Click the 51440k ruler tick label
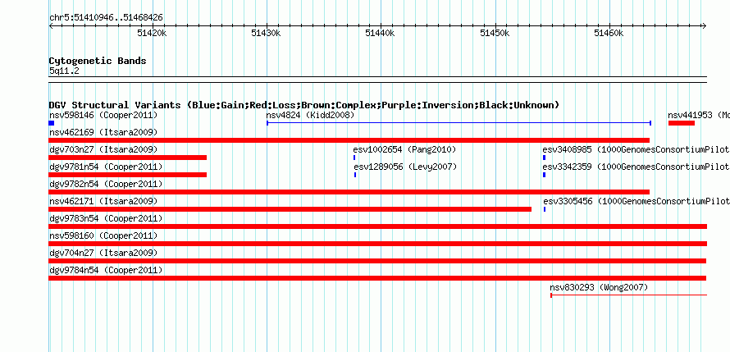 click(x=380, y=33)
